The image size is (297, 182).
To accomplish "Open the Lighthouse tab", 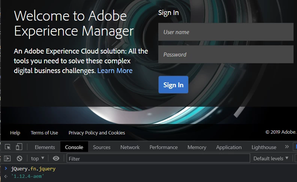I will (264, 147).
